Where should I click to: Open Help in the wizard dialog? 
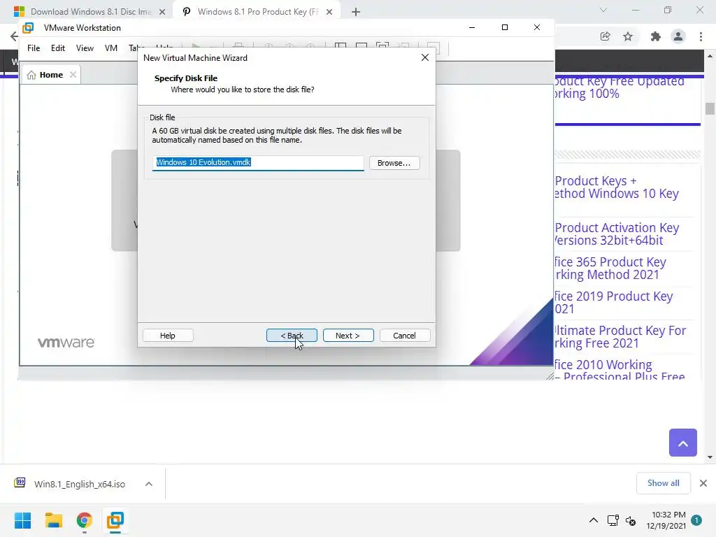point(168,336)
